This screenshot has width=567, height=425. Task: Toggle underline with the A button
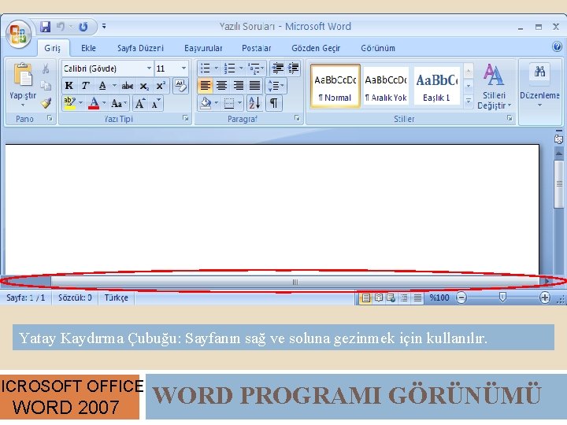(x=102, y=86)
